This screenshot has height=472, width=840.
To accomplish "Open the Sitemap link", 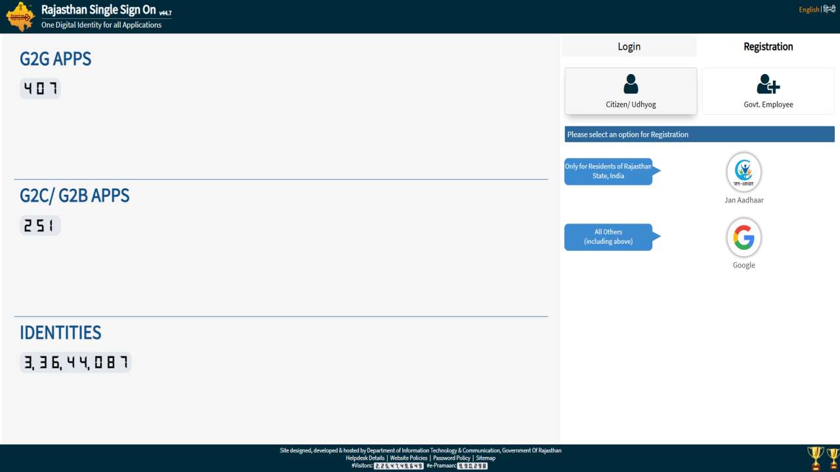I will pyautogui.click(x=486, y=458).
